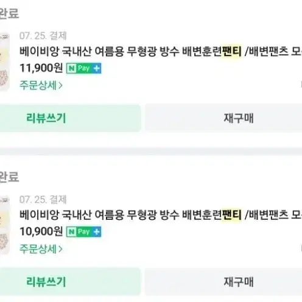Open 주문상세 for the 11,900원 order
Image resolution: width=302 pixels, height=302 pixels.
(x=41, y=85)
